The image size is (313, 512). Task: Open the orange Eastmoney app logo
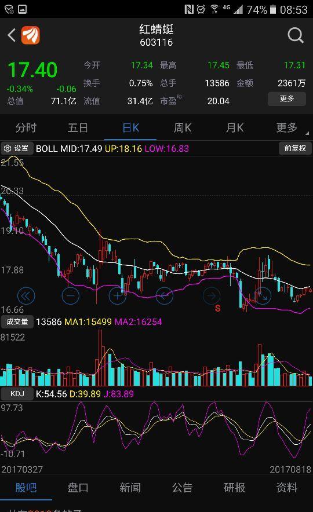click(x=31, y=35)
